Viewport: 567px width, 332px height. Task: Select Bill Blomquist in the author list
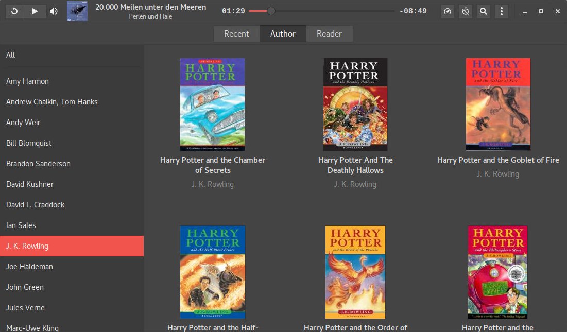pos(72,143)
